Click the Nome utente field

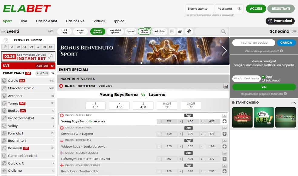point(200,9)
